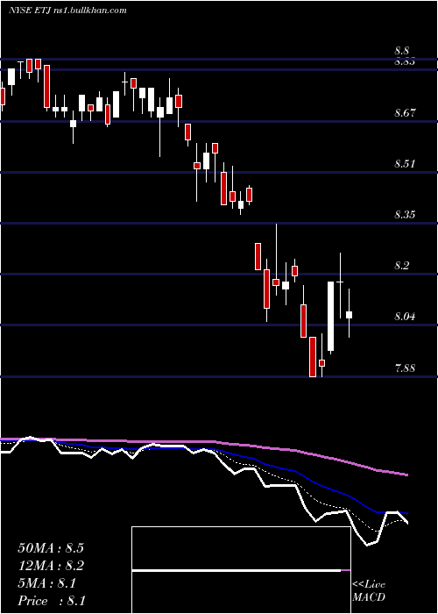Click the 8.67 price level label
The height and width of the screenshot is (614, 438).
pyautogui.click(x=405, y=113)
